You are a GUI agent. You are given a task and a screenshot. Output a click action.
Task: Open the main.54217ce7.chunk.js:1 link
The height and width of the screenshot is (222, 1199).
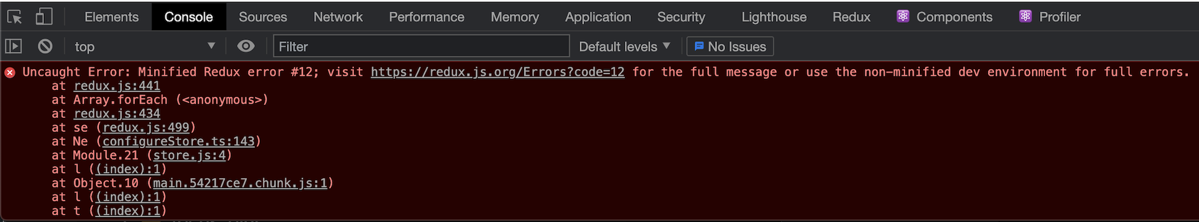pyautogui.click(x=240, y=183)
